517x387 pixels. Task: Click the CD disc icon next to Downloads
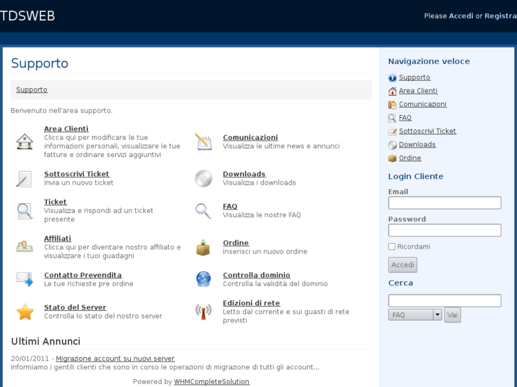pyautogui.click(x=203, y=178)
